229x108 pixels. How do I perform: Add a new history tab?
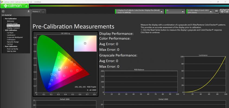pyautogui.click(x=43, y=12)
